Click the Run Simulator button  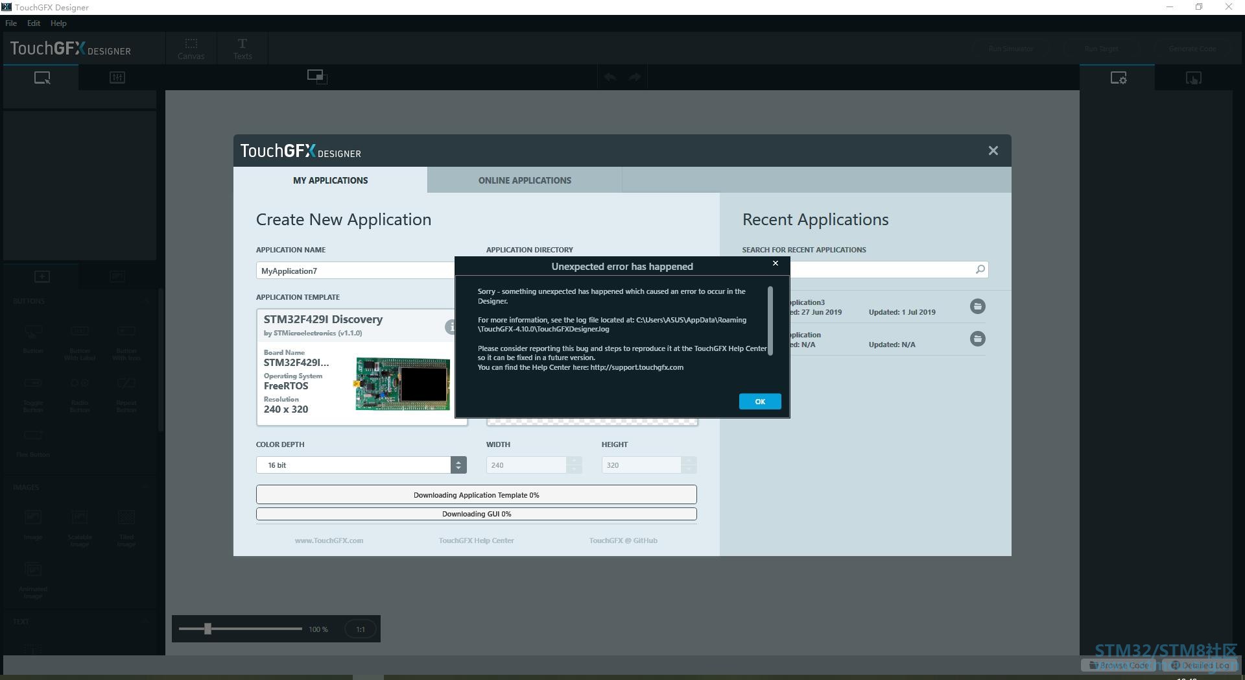[x=1011, y=49]
